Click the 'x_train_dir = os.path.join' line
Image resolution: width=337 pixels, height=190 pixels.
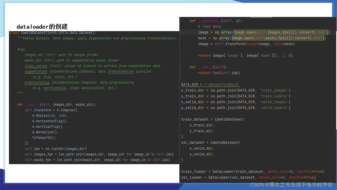point(236,91)
